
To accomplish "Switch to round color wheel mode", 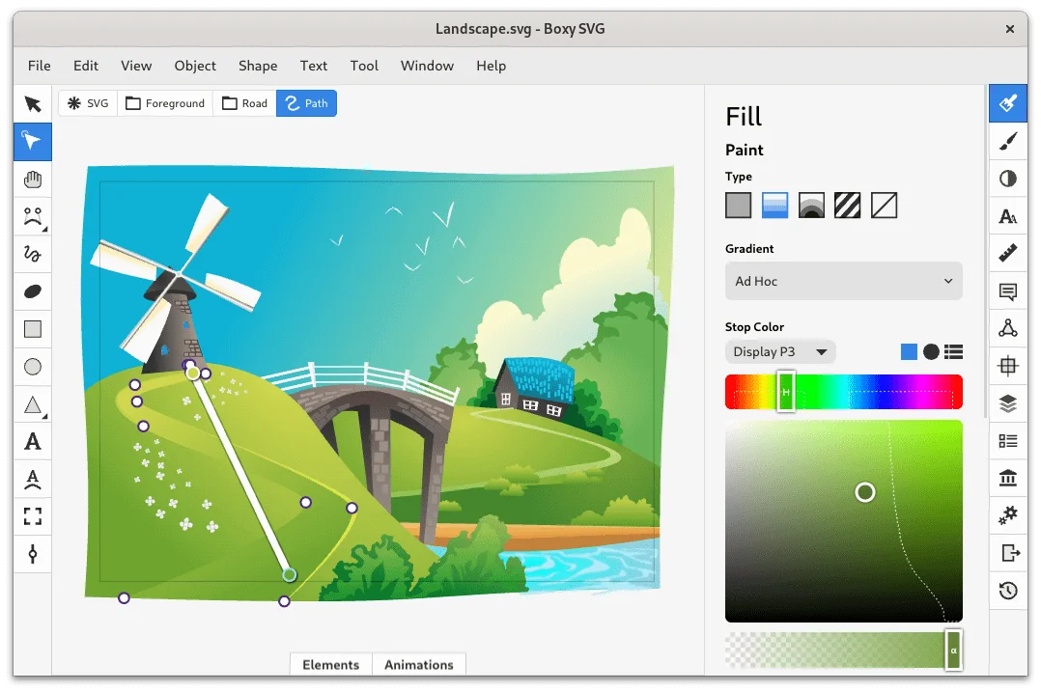I will pos(931,351).
